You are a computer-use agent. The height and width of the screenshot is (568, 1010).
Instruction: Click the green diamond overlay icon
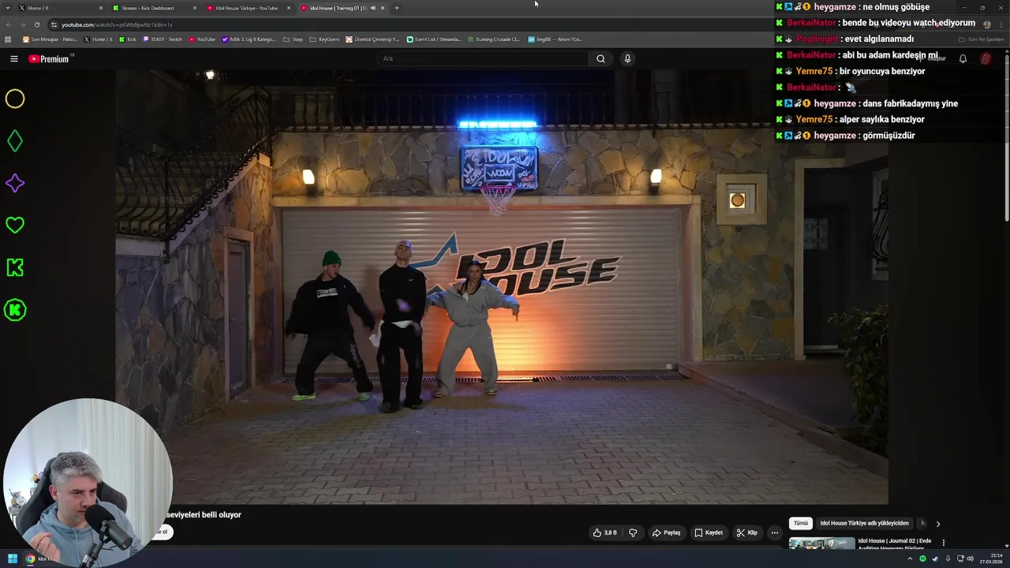click(x=15, y=141)
